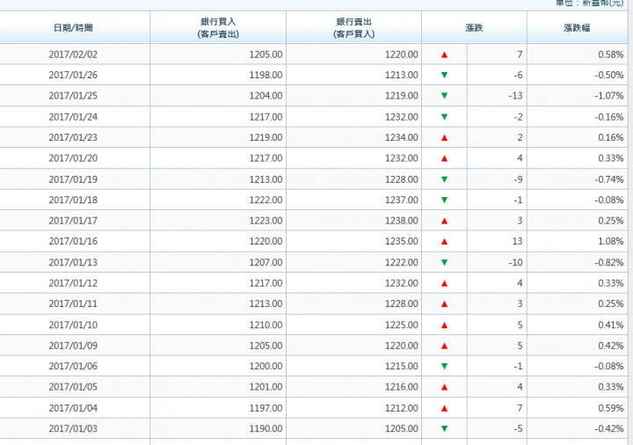This screenshot has height=445, width=633.
Task: Click the green down arrow for 2017/01/25
Action: click(445, 96)
